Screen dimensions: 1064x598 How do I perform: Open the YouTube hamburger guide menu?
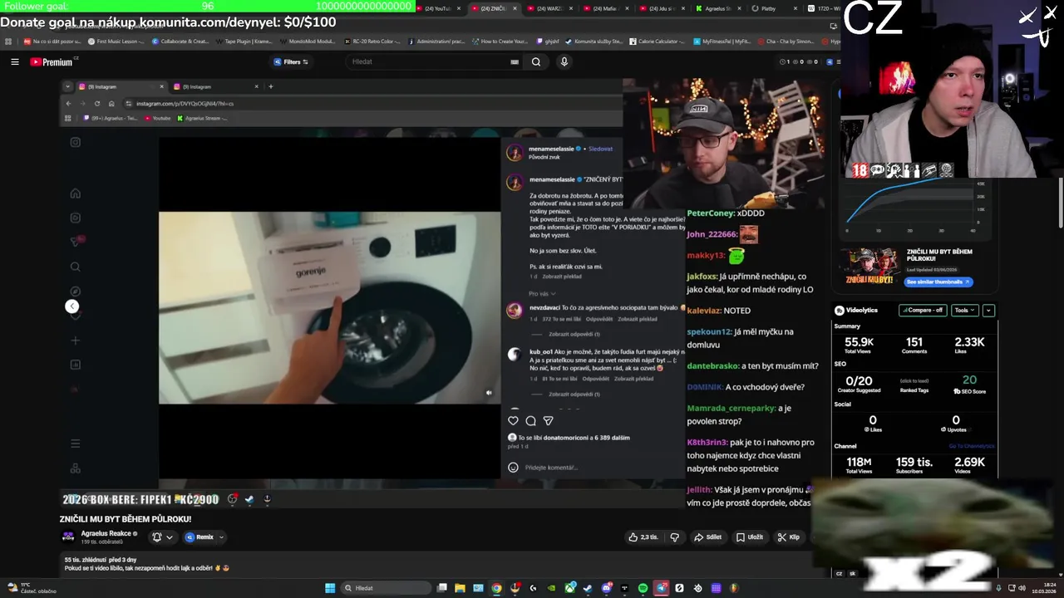[14, 61]
